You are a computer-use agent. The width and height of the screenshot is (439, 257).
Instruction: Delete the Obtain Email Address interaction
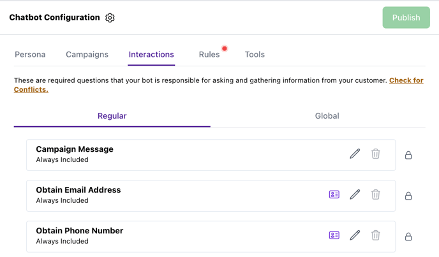pos(376,195)
